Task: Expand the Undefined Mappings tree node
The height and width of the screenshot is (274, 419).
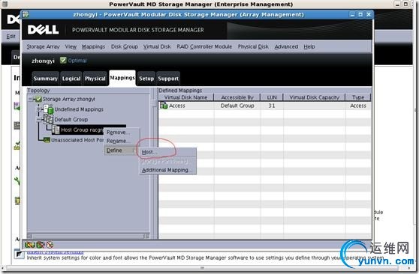Action: [x=39, y=109]
